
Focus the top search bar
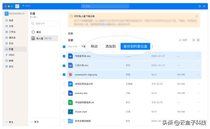(105, 6)
